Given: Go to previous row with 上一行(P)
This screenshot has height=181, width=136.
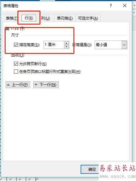Looking at the screenshot, I should [x=18, y=85].
